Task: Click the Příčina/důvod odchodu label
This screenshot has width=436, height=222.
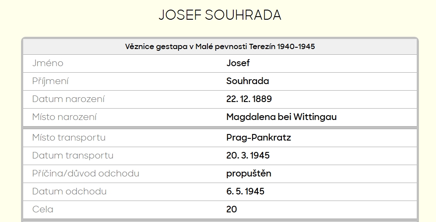Action: 86,173
